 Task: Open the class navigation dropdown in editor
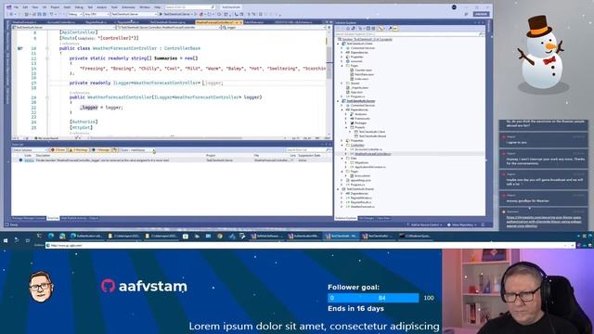[168, 27]
